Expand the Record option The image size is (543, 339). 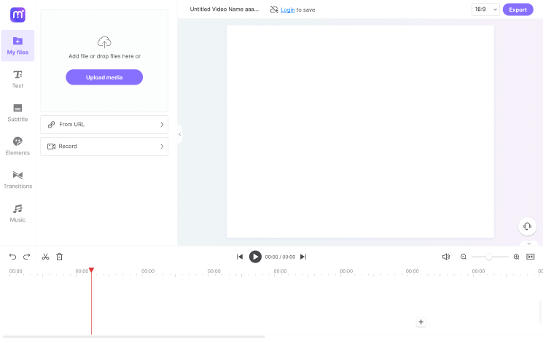(x=104, y=147)
